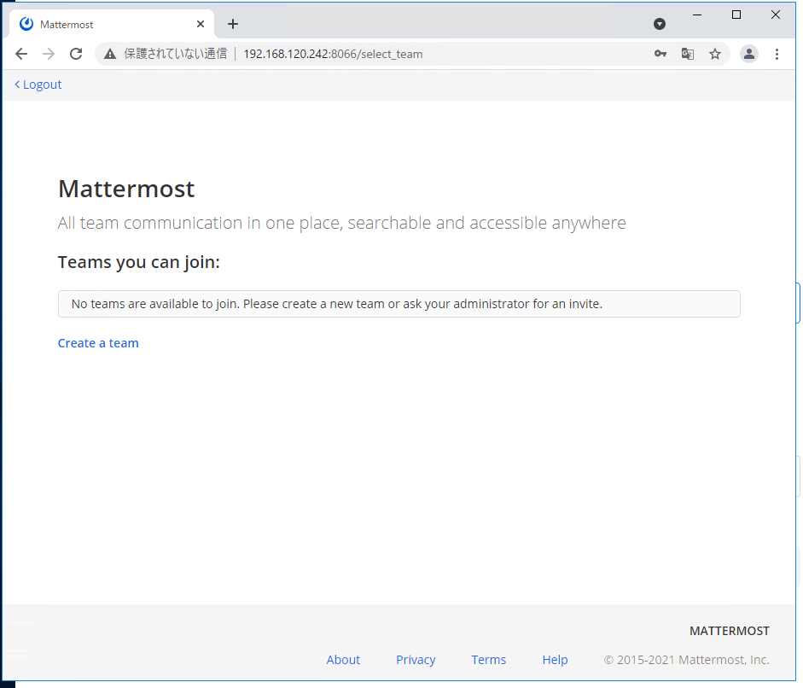
Task: Open the Terms footer link
Action: [489, 660]
